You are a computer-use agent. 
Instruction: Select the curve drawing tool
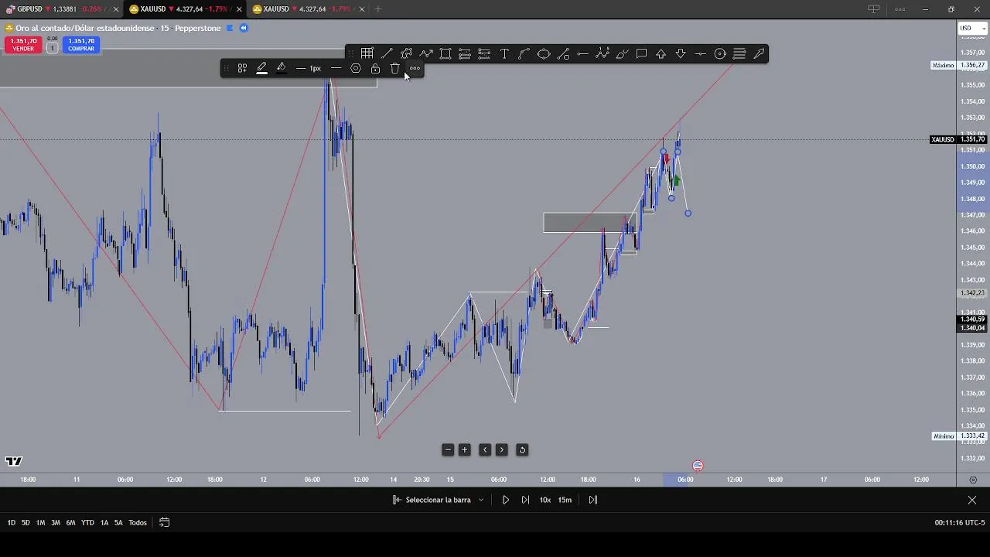(524, 53)
